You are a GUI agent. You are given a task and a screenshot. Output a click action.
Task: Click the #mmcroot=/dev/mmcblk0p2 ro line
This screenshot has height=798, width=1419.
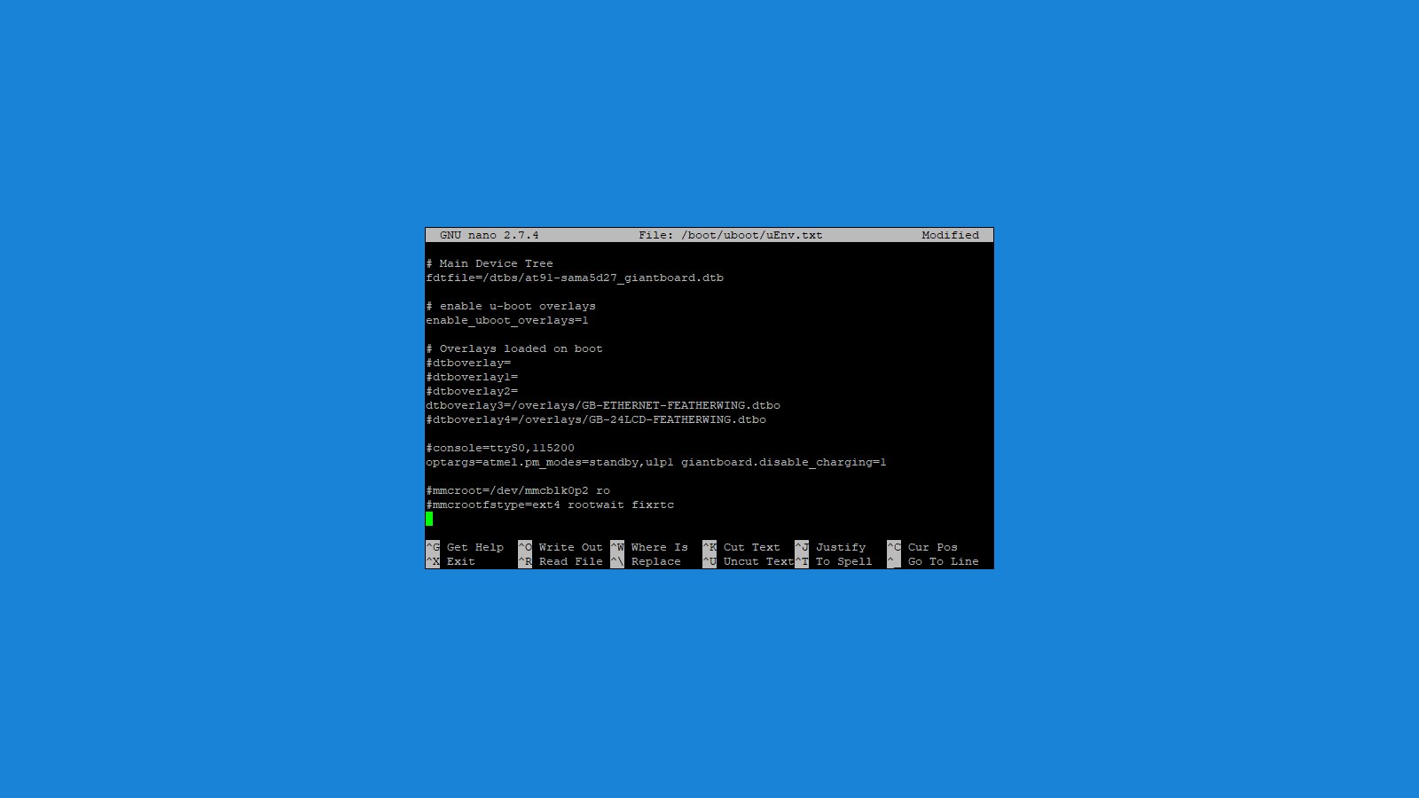coord(518,490)
